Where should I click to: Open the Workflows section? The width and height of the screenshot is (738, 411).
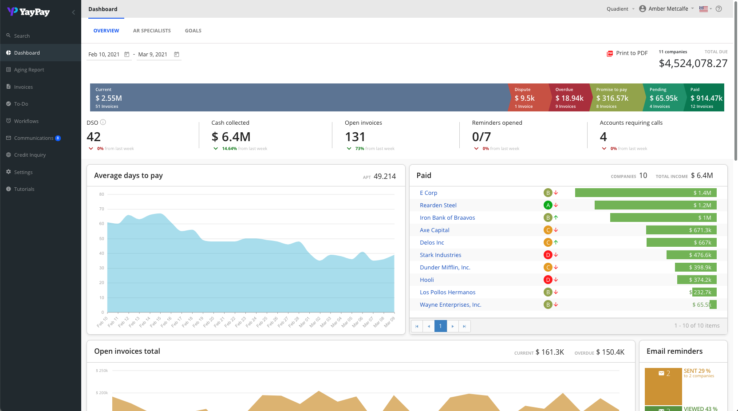point(26,121)
